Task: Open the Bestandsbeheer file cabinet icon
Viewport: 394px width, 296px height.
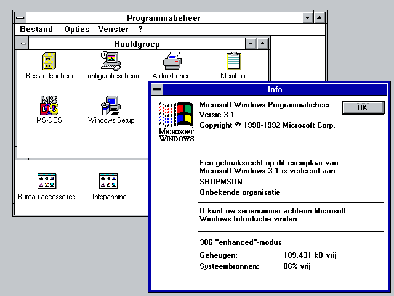Action: [x=49, y=62]
